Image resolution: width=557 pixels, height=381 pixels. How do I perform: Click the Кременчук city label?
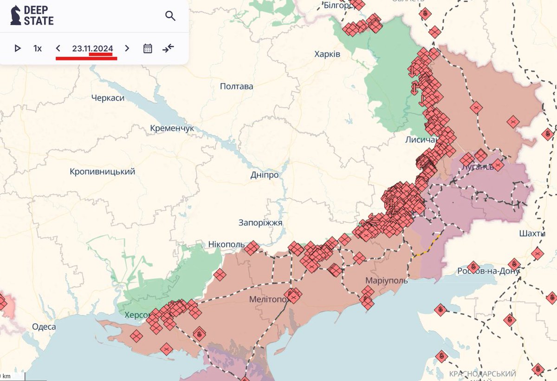coord(172,128)
